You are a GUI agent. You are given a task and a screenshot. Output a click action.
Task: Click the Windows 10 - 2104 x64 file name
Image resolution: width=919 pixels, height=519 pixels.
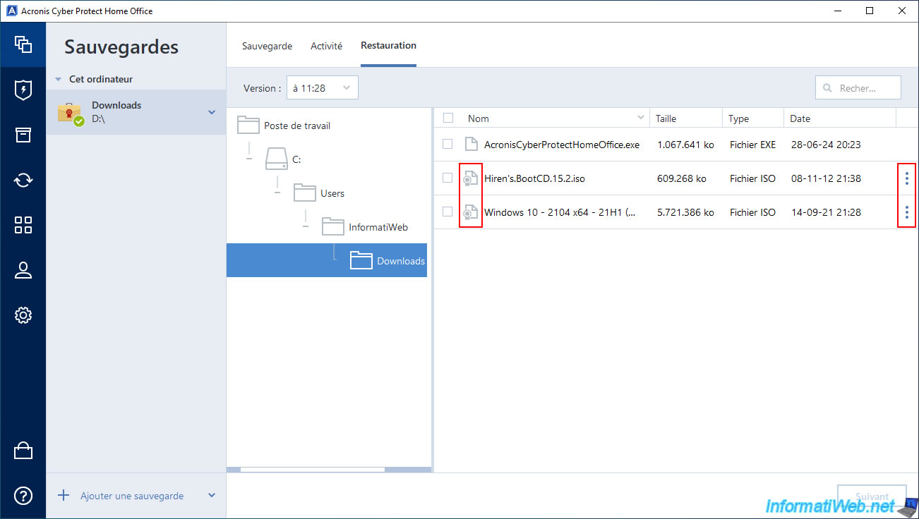(560, 212)
